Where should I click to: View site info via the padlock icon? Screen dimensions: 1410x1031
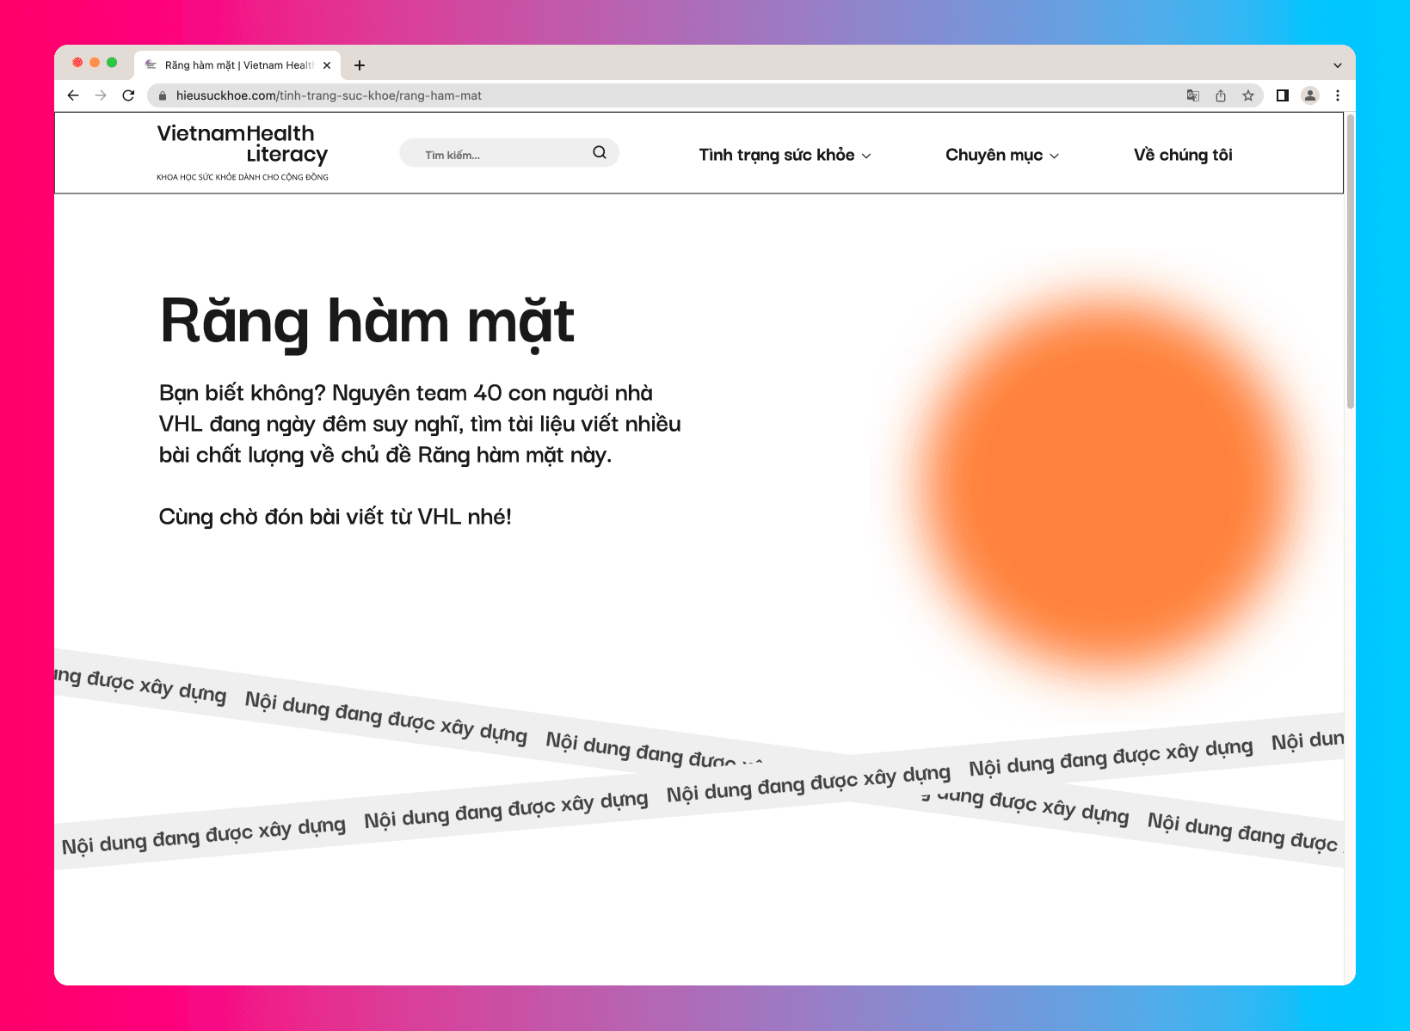pos(163,95)
